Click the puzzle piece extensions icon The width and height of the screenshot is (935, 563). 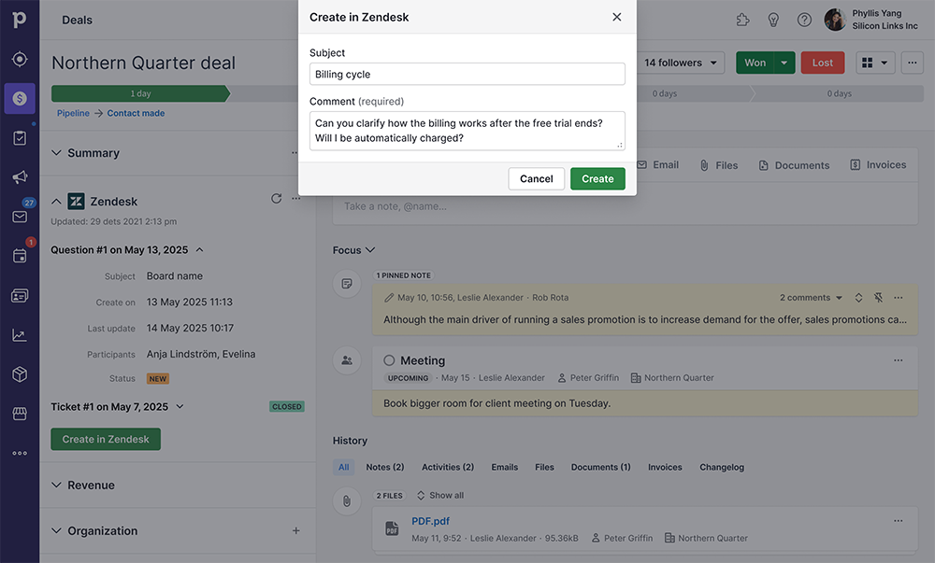(x=742, y=20)
